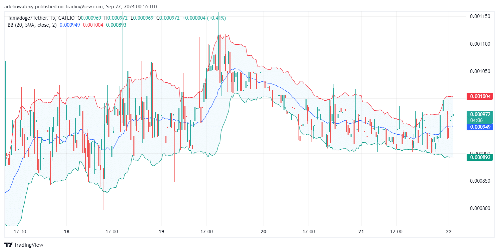Click the TradingView logo at bottom left
499x252 pixels.
23,245
